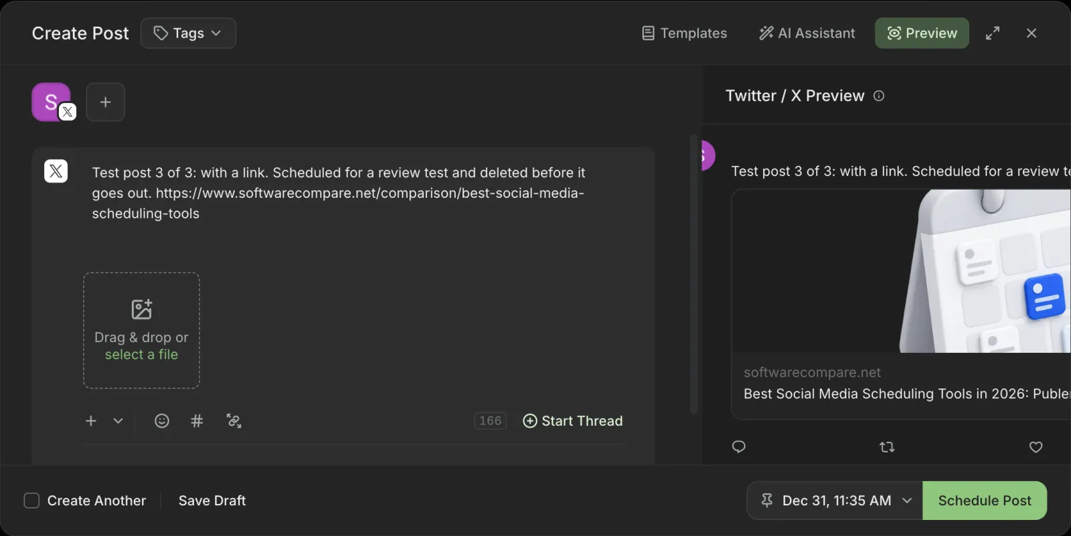1071x536 pixels.
Task: Click the heart like icon in preview
Action: tap(1036, 447)
